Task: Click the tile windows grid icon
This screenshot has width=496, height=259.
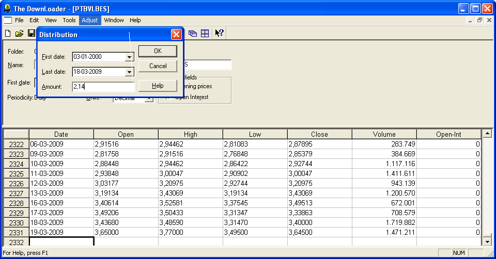Action: click(x=205, y=33)
